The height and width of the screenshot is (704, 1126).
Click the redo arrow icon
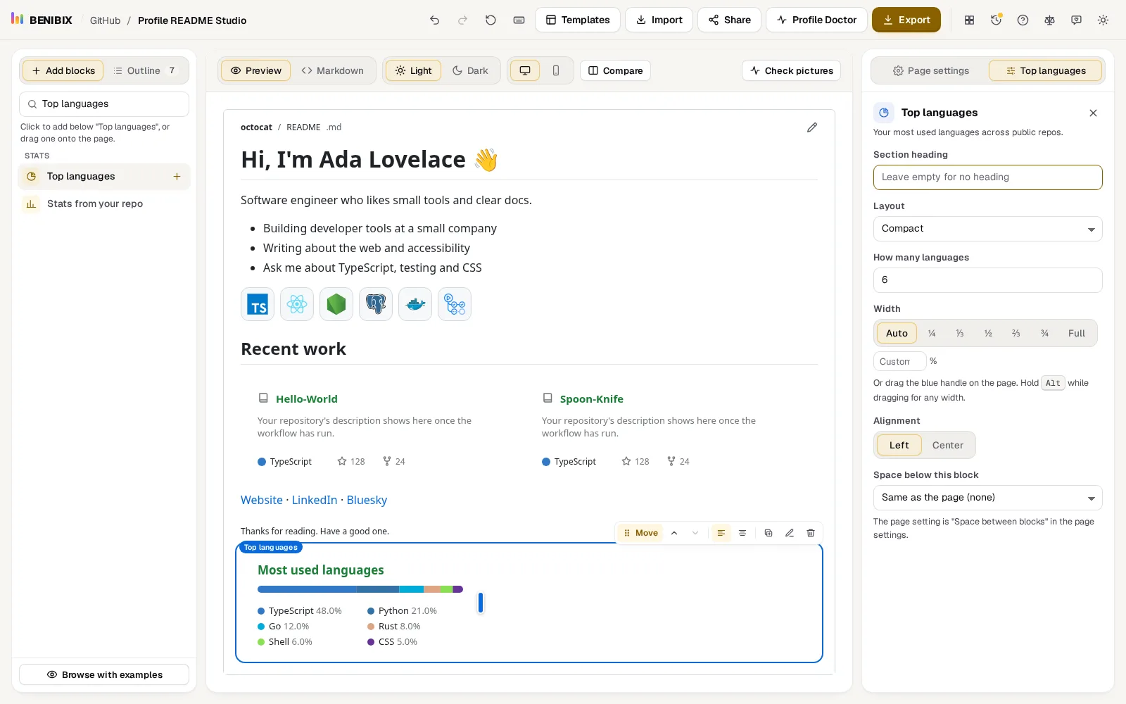462,20
